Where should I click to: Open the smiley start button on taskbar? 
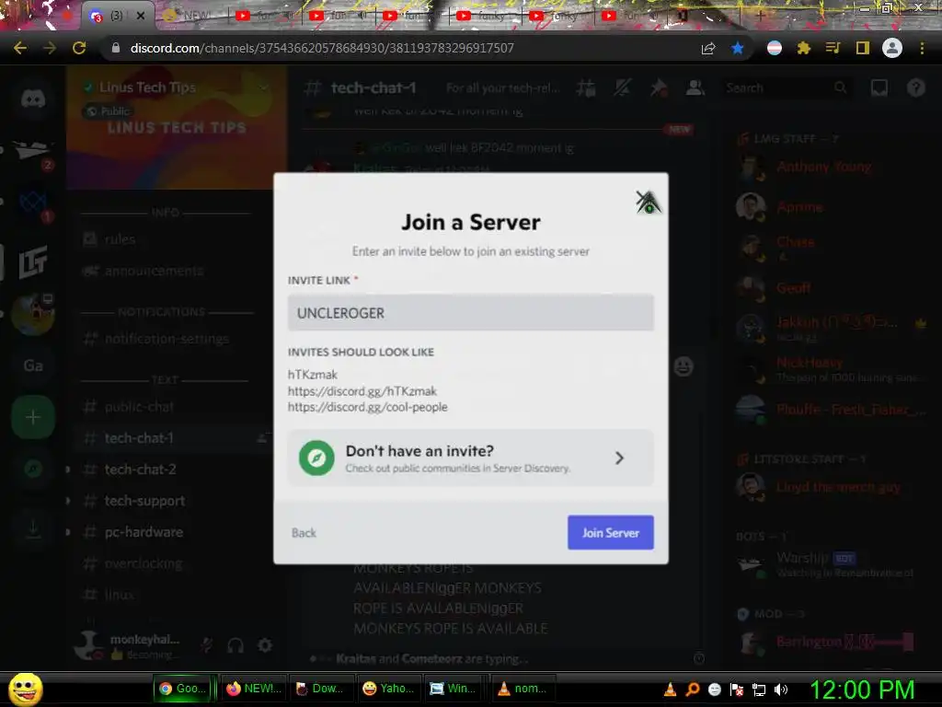25,689
